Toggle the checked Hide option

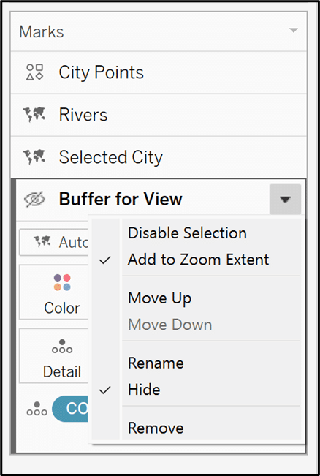pos(105,390)
